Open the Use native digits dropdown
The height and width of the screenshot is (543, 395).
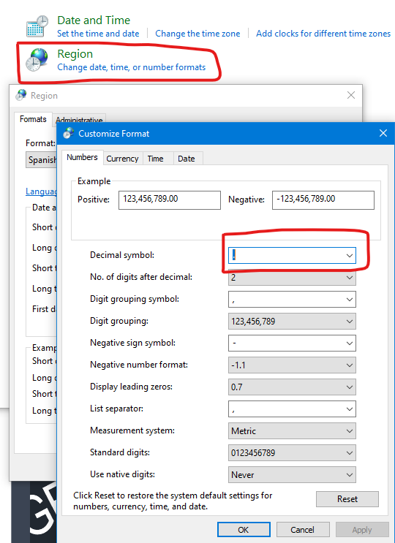pos(292,475)
